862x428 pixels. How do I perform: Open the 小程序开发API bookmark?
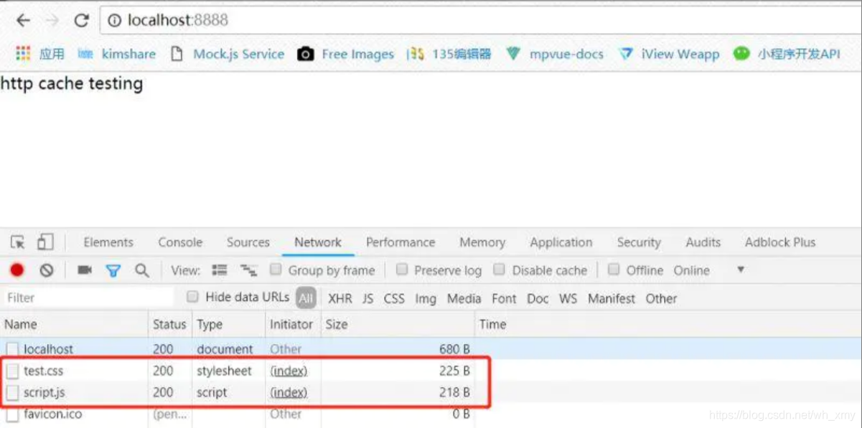(787, 54)
